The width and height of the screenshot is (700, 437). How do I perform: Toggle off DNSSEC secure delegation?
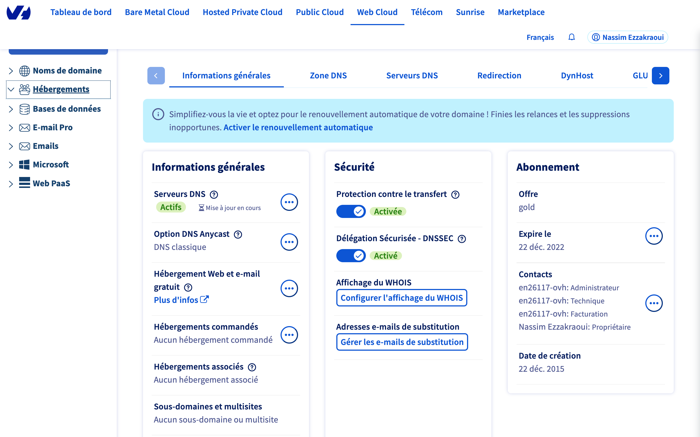coord(351,256)
